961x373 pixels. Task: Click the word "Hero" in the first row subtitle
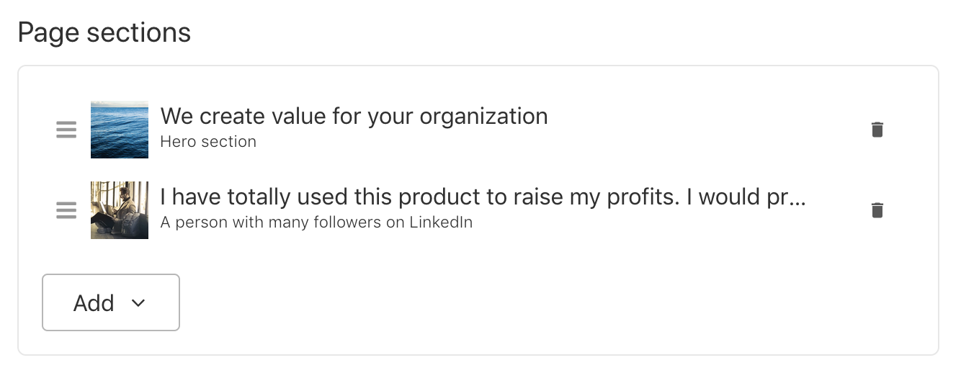(176, 142)
